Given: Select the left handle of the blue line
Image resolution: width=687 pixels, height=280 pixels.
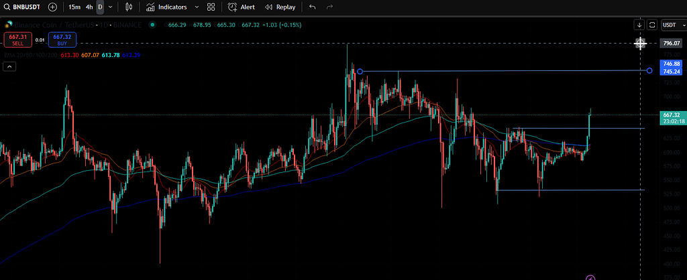Looking at the screenshot, I should (x=360, y=71).
